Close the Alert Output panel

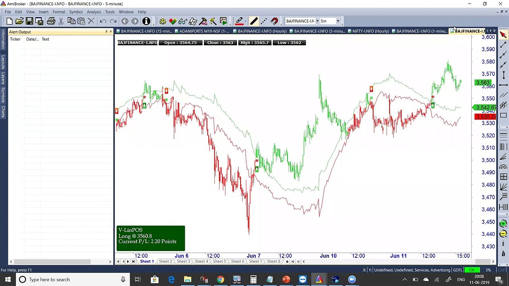point(111,32)
